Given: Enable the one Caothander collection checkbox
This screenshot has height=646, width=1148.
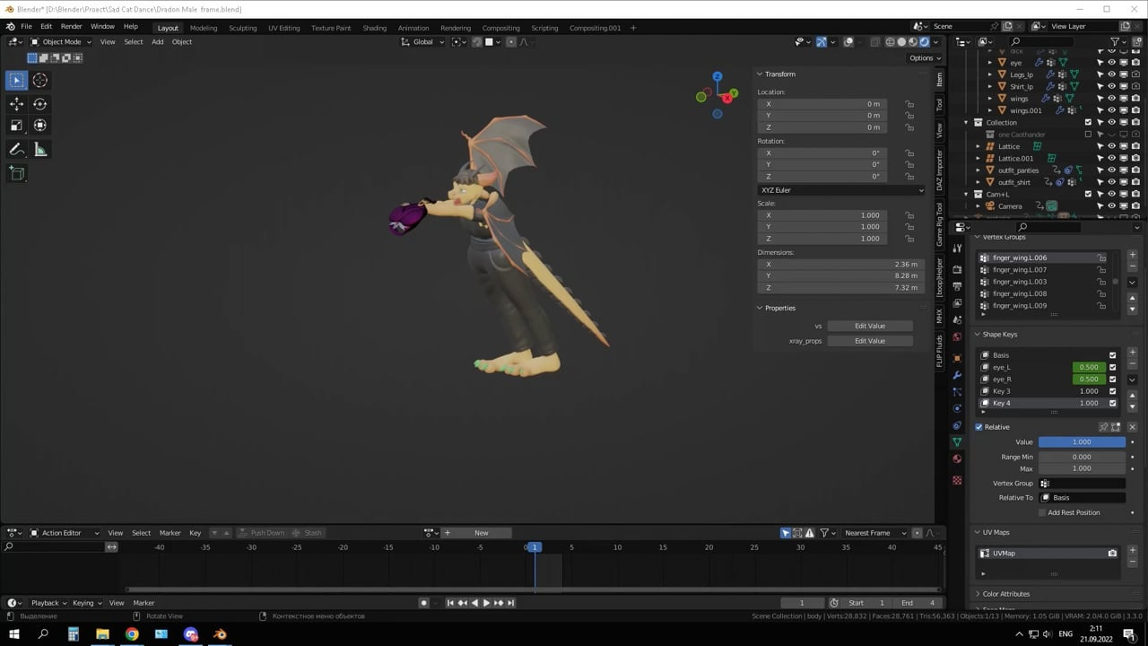Looking at the screenshot, I should pyautogui.click(x=1089, y=135).
